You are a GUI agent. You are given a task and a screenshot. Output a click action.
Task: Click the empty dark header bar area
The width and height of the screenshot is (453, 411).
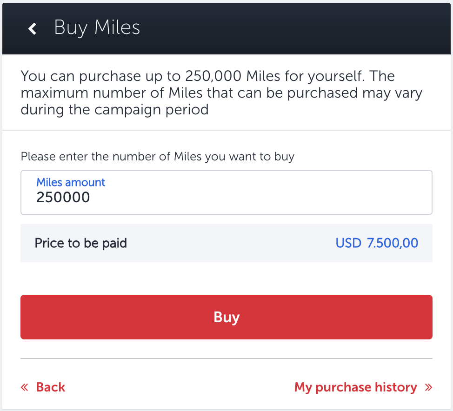[298, 28]
